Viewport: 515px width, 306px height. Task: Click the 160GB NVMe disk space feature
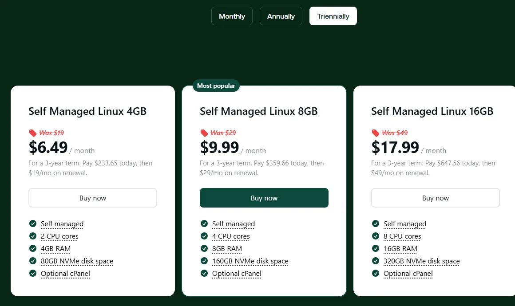pyautogui.click(x=250, y=261)
